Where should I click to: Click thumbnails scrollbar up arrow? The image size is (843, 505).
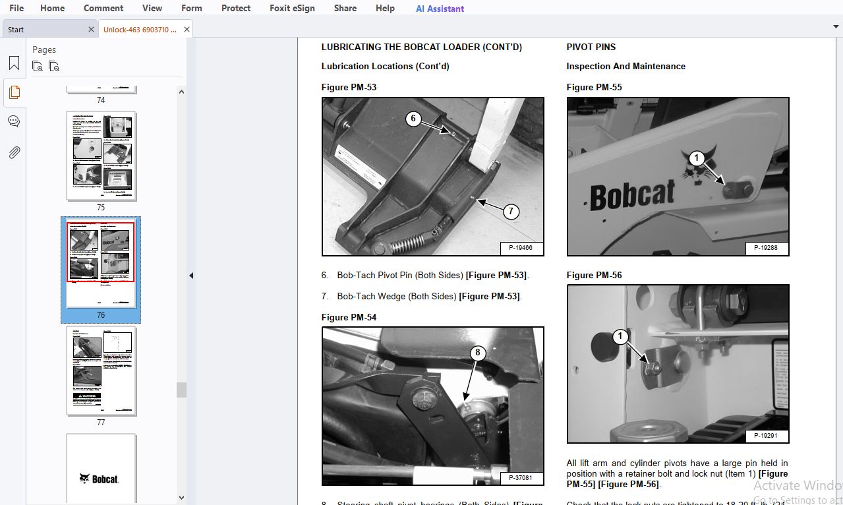click(x=181, y=92)
